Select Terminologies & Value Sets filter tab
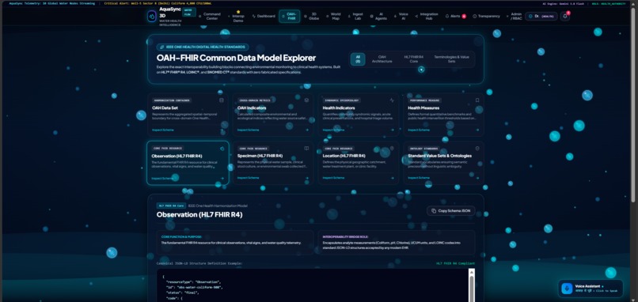Screen dimensions: 638x302 click(x=451, y=59)
